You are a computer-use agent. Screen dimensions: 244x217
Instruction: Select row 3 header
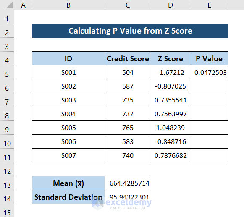(x=7, y=44)
